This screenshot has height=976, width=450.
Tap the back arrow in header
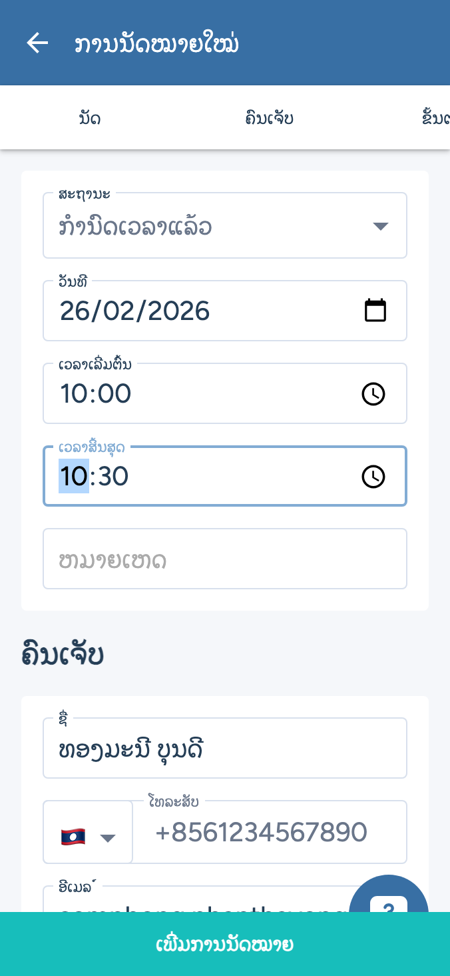(37, 43)
